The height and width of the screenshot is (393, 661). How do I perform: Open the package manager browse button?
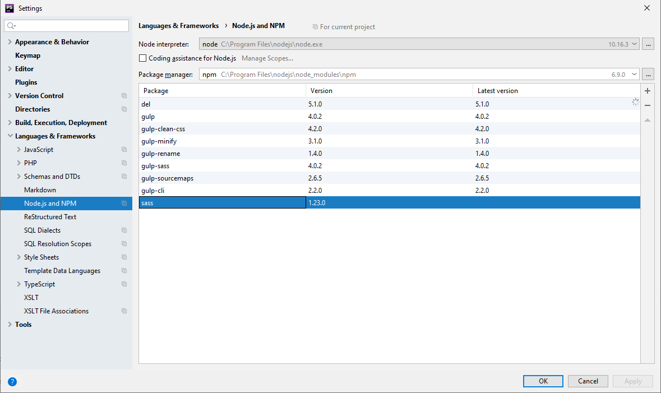[x=648, y=73]
